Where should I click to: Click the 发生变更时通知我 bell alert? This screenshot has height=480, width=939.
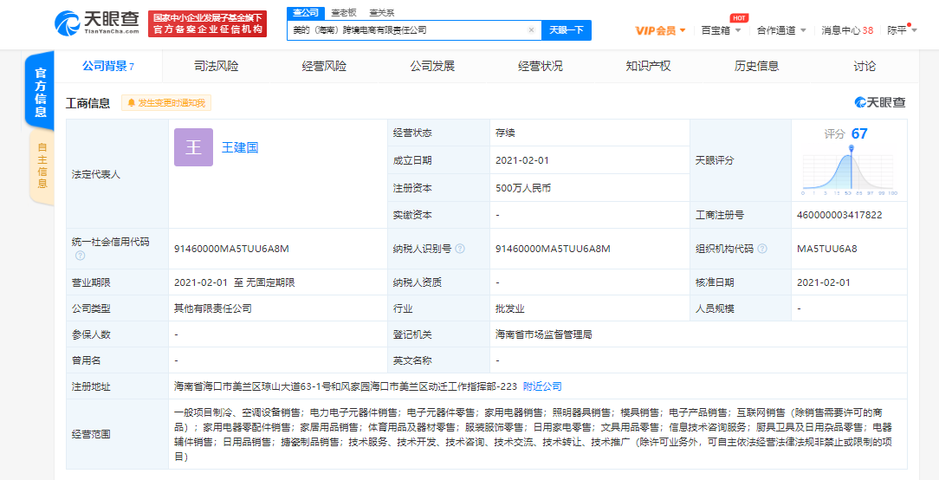(x=166, y=103)
